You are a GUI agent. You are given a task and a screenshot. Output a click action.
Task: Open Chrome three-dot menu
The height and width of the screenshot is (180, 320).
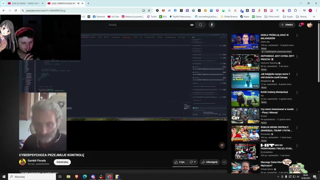316,10
